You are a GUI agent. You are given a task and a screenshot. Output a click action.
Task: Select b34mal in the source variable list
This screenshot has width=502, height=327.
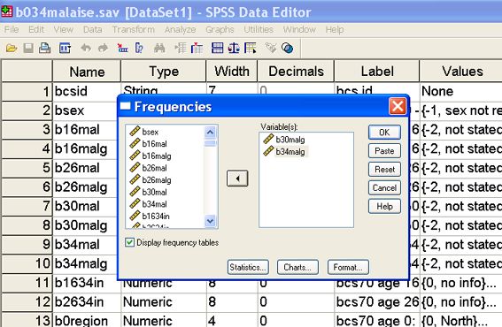click(154, 204)
